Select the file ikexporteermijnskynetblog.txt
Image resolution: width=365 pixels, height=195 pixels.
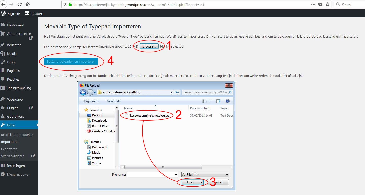click(149, 116)
